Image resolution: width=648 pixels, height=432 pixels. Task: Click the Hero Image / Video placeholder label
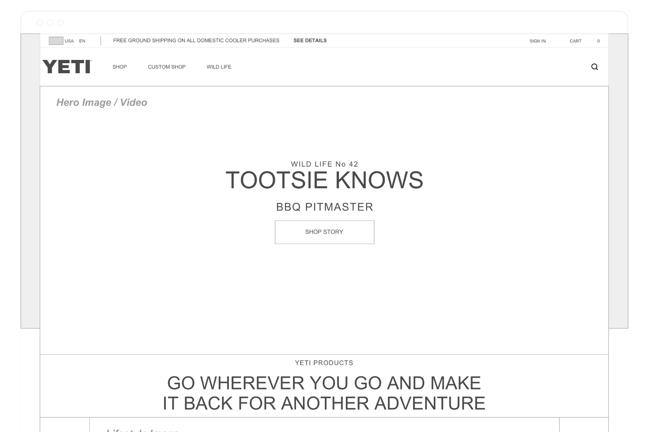(x=102, y=102)
